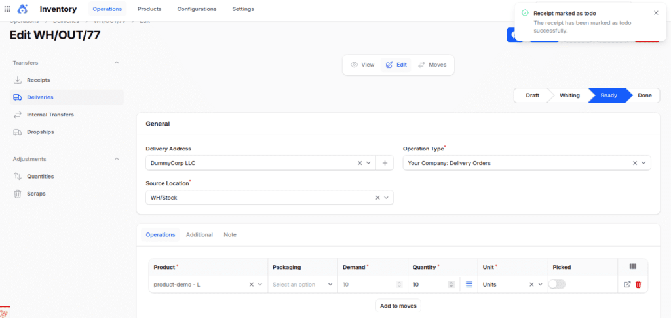Open the Products top menu
The height and width of the screenshot is (318, 671).
click(149, 9)
